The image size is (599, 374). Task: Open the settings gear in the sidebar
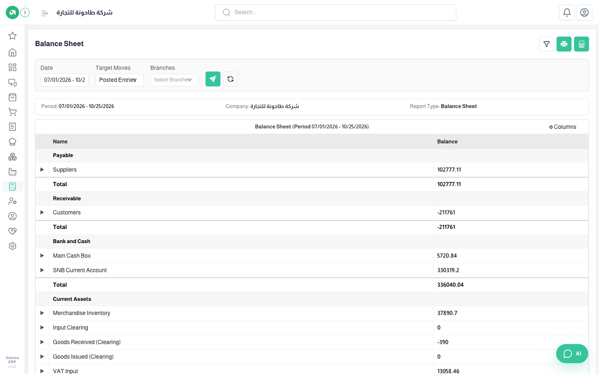(x=12, y=246)
